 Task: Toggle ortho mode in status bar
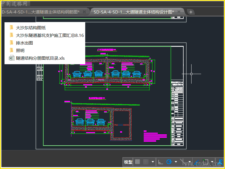pyautogui.click(x=161, y=162)
